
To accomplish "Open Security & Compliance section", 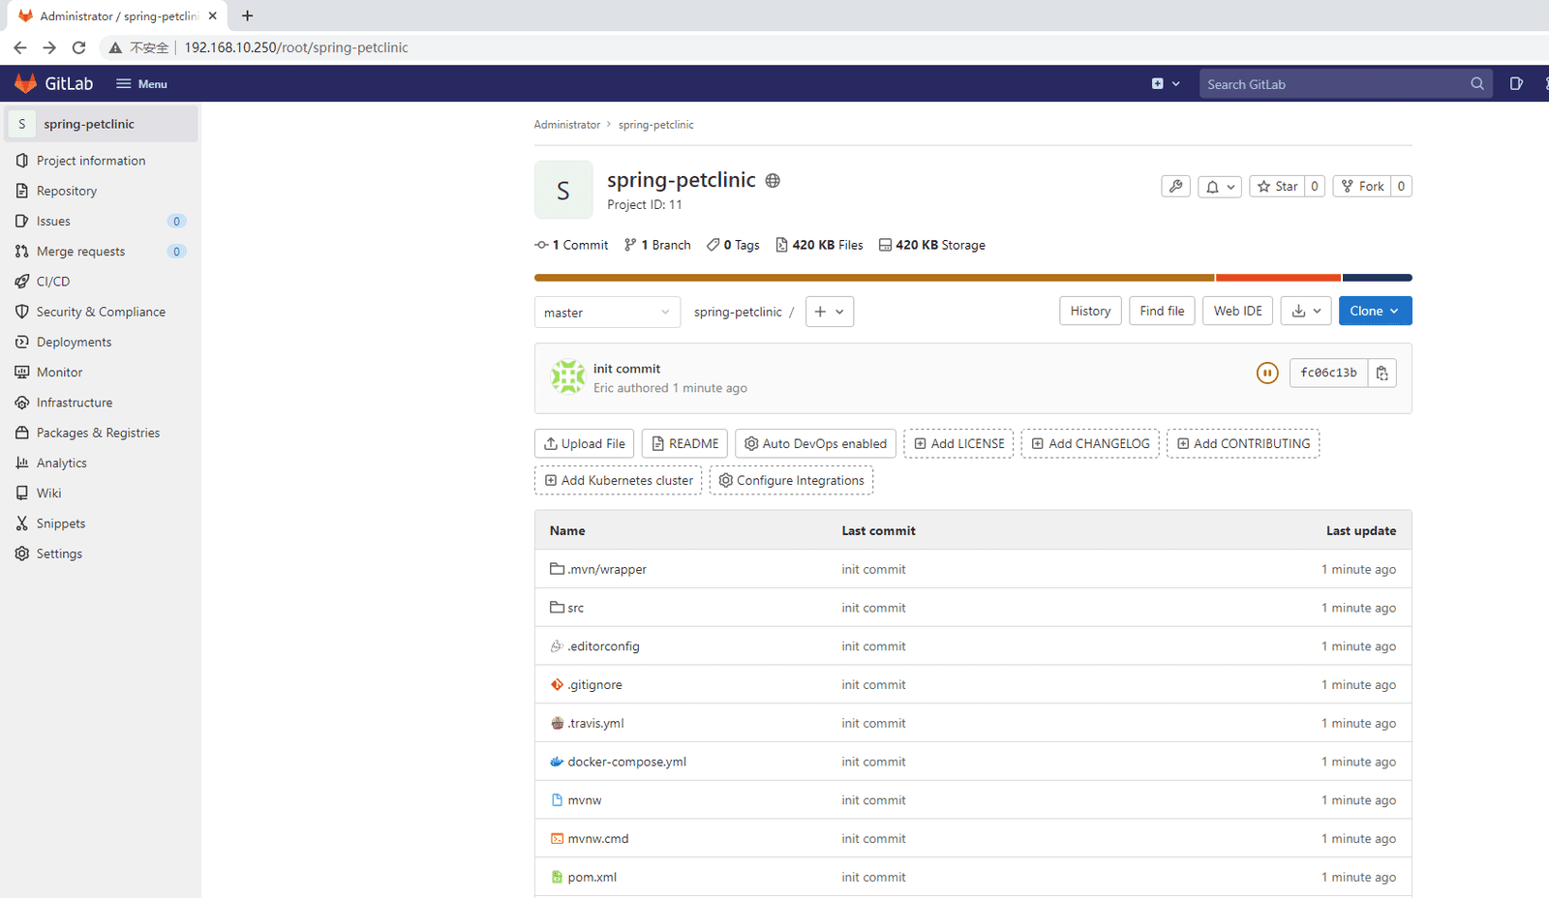I will [x=101, y=312].
